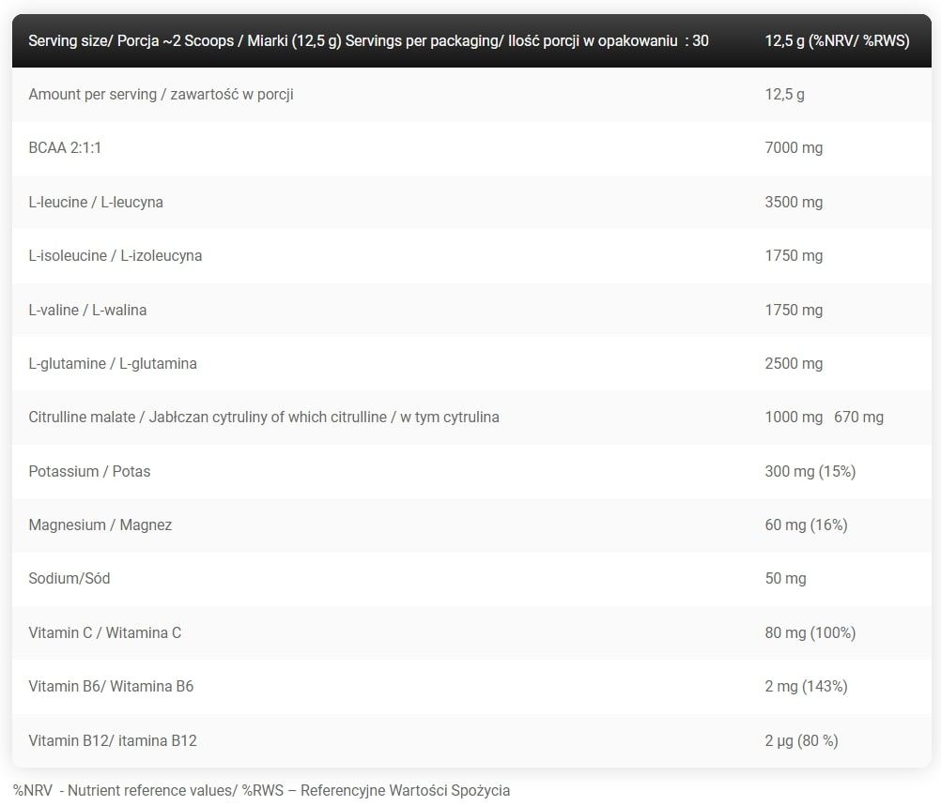Image resolution: width=941 pixels, height=806 pixels.
Task: Click the Magnesium / Magnez row label
Action: (100, 525)
